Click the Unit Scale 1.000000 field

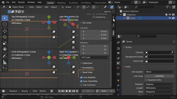159,76
